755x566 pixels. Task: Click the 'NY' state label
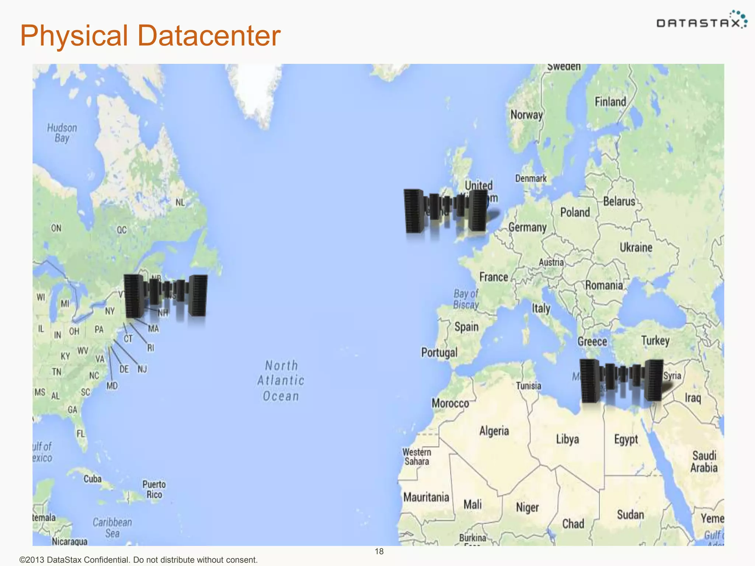click(110, 311)
